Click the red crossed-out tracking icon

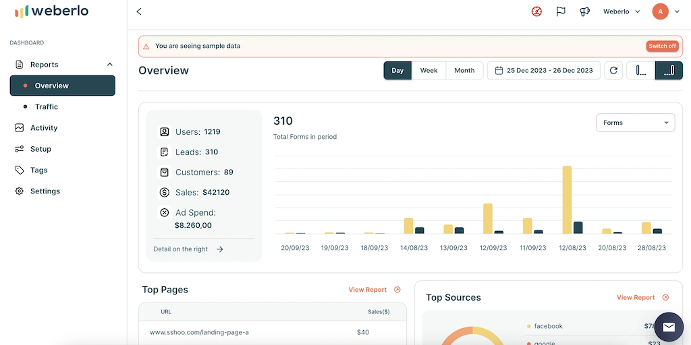click(x=536, y=11)
